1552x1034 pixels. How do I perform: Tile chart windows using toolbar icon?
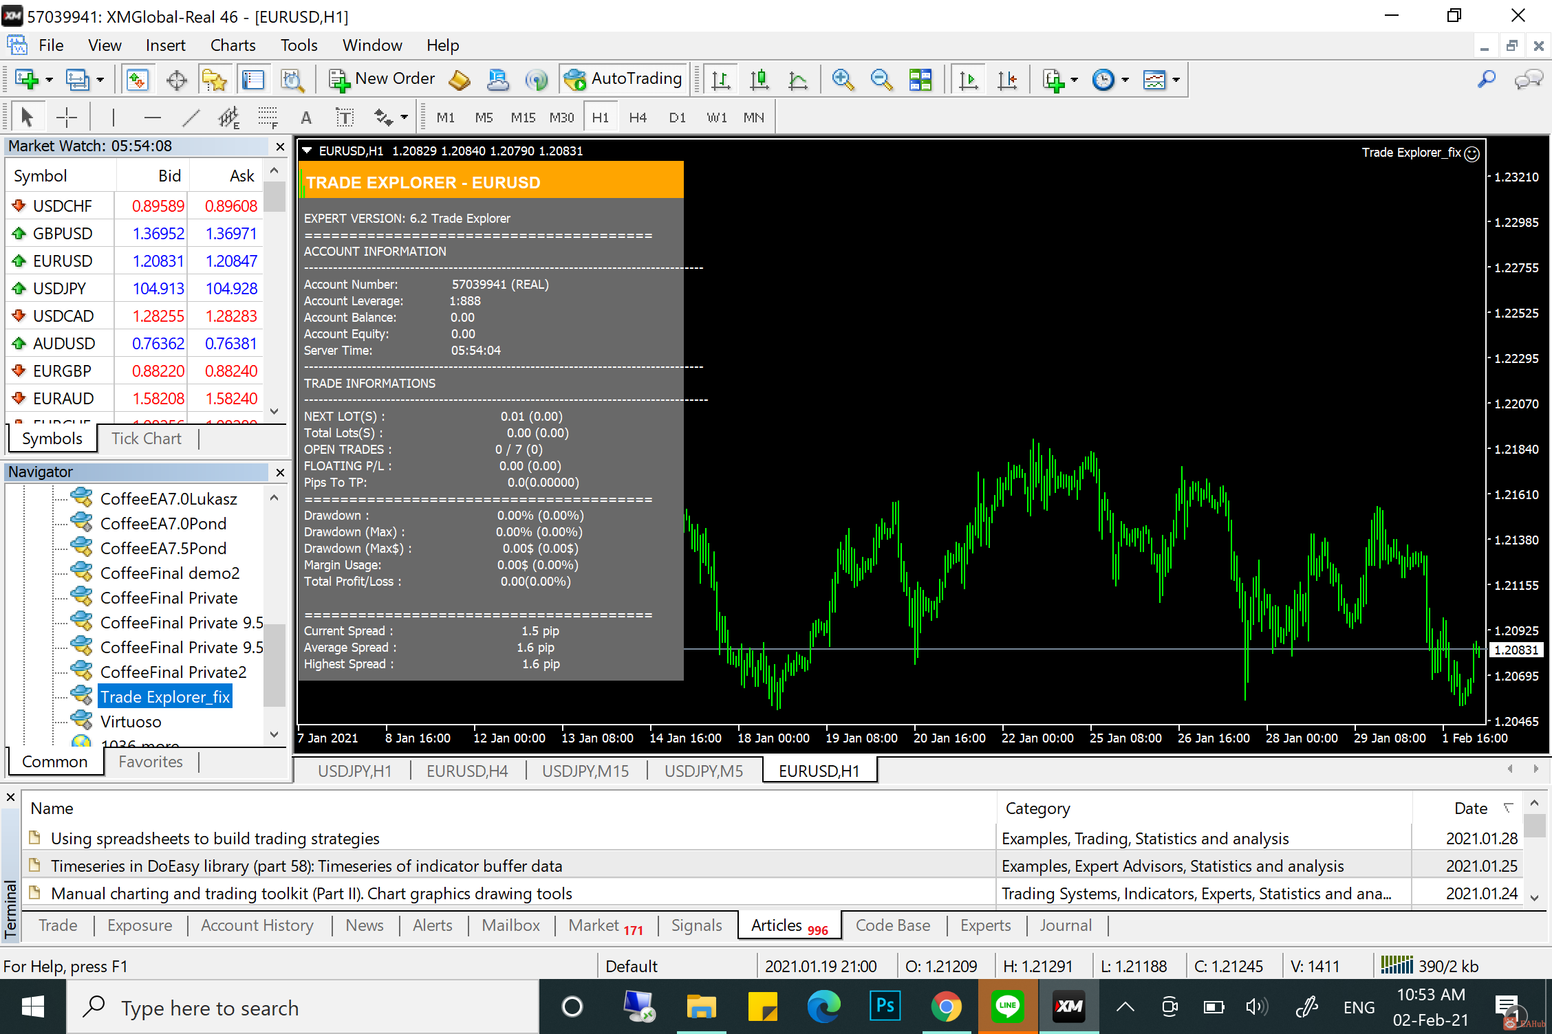click(920, 80)
